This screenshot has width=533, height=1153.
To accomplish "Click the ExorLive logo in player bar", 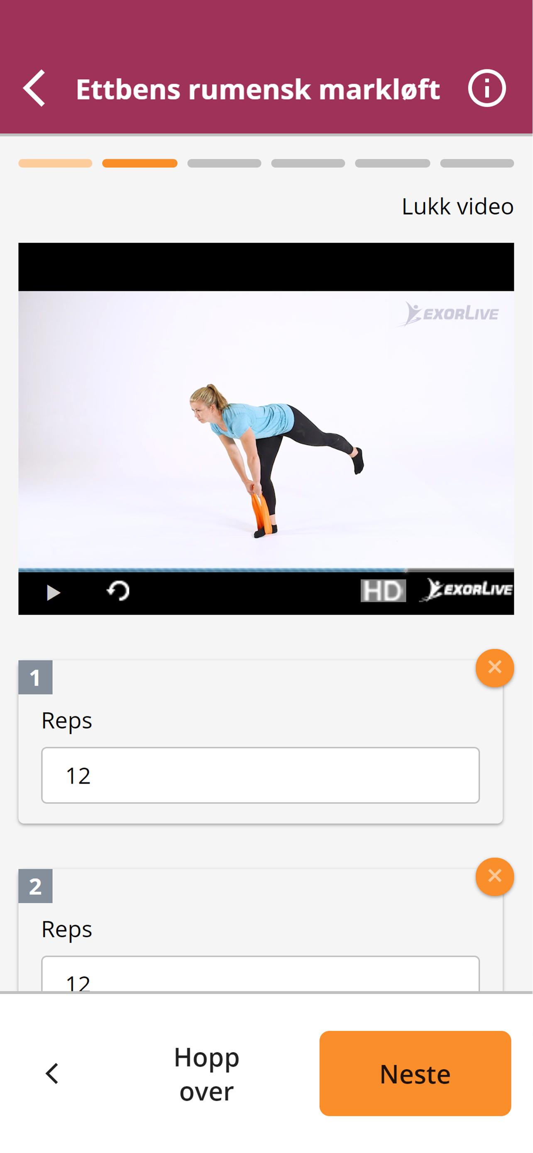I will [x=466, y=590].
